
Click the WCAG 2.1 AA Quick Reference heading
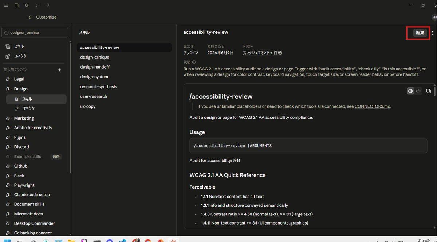tap(228, 175)
